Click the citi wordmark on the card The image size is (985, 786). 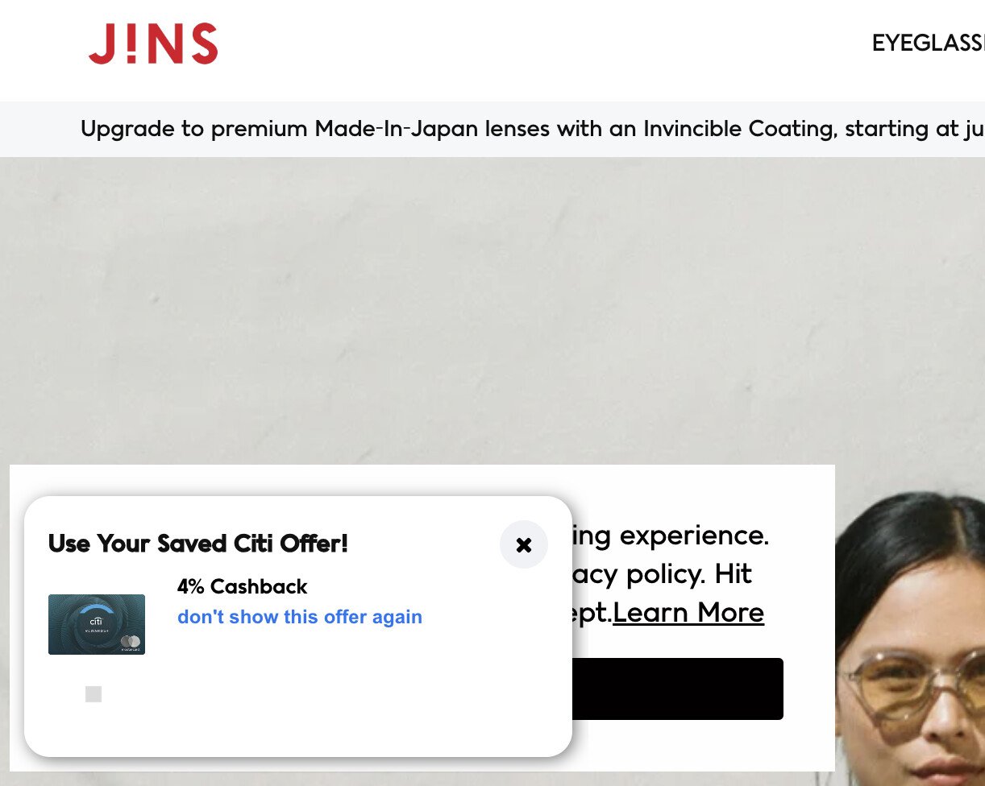click(x=97, y=621)
